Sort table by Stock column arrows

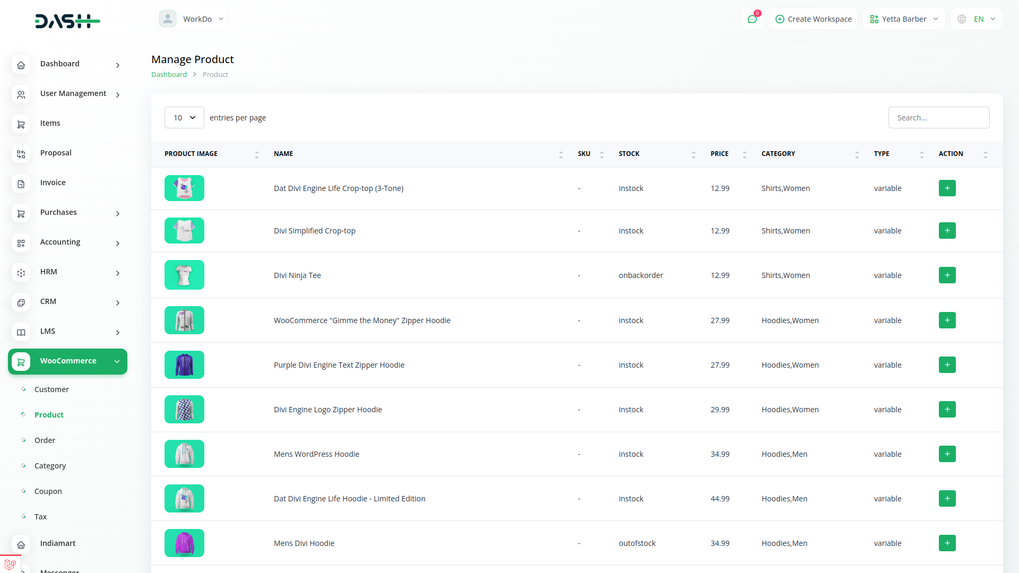tap(693, 154)
